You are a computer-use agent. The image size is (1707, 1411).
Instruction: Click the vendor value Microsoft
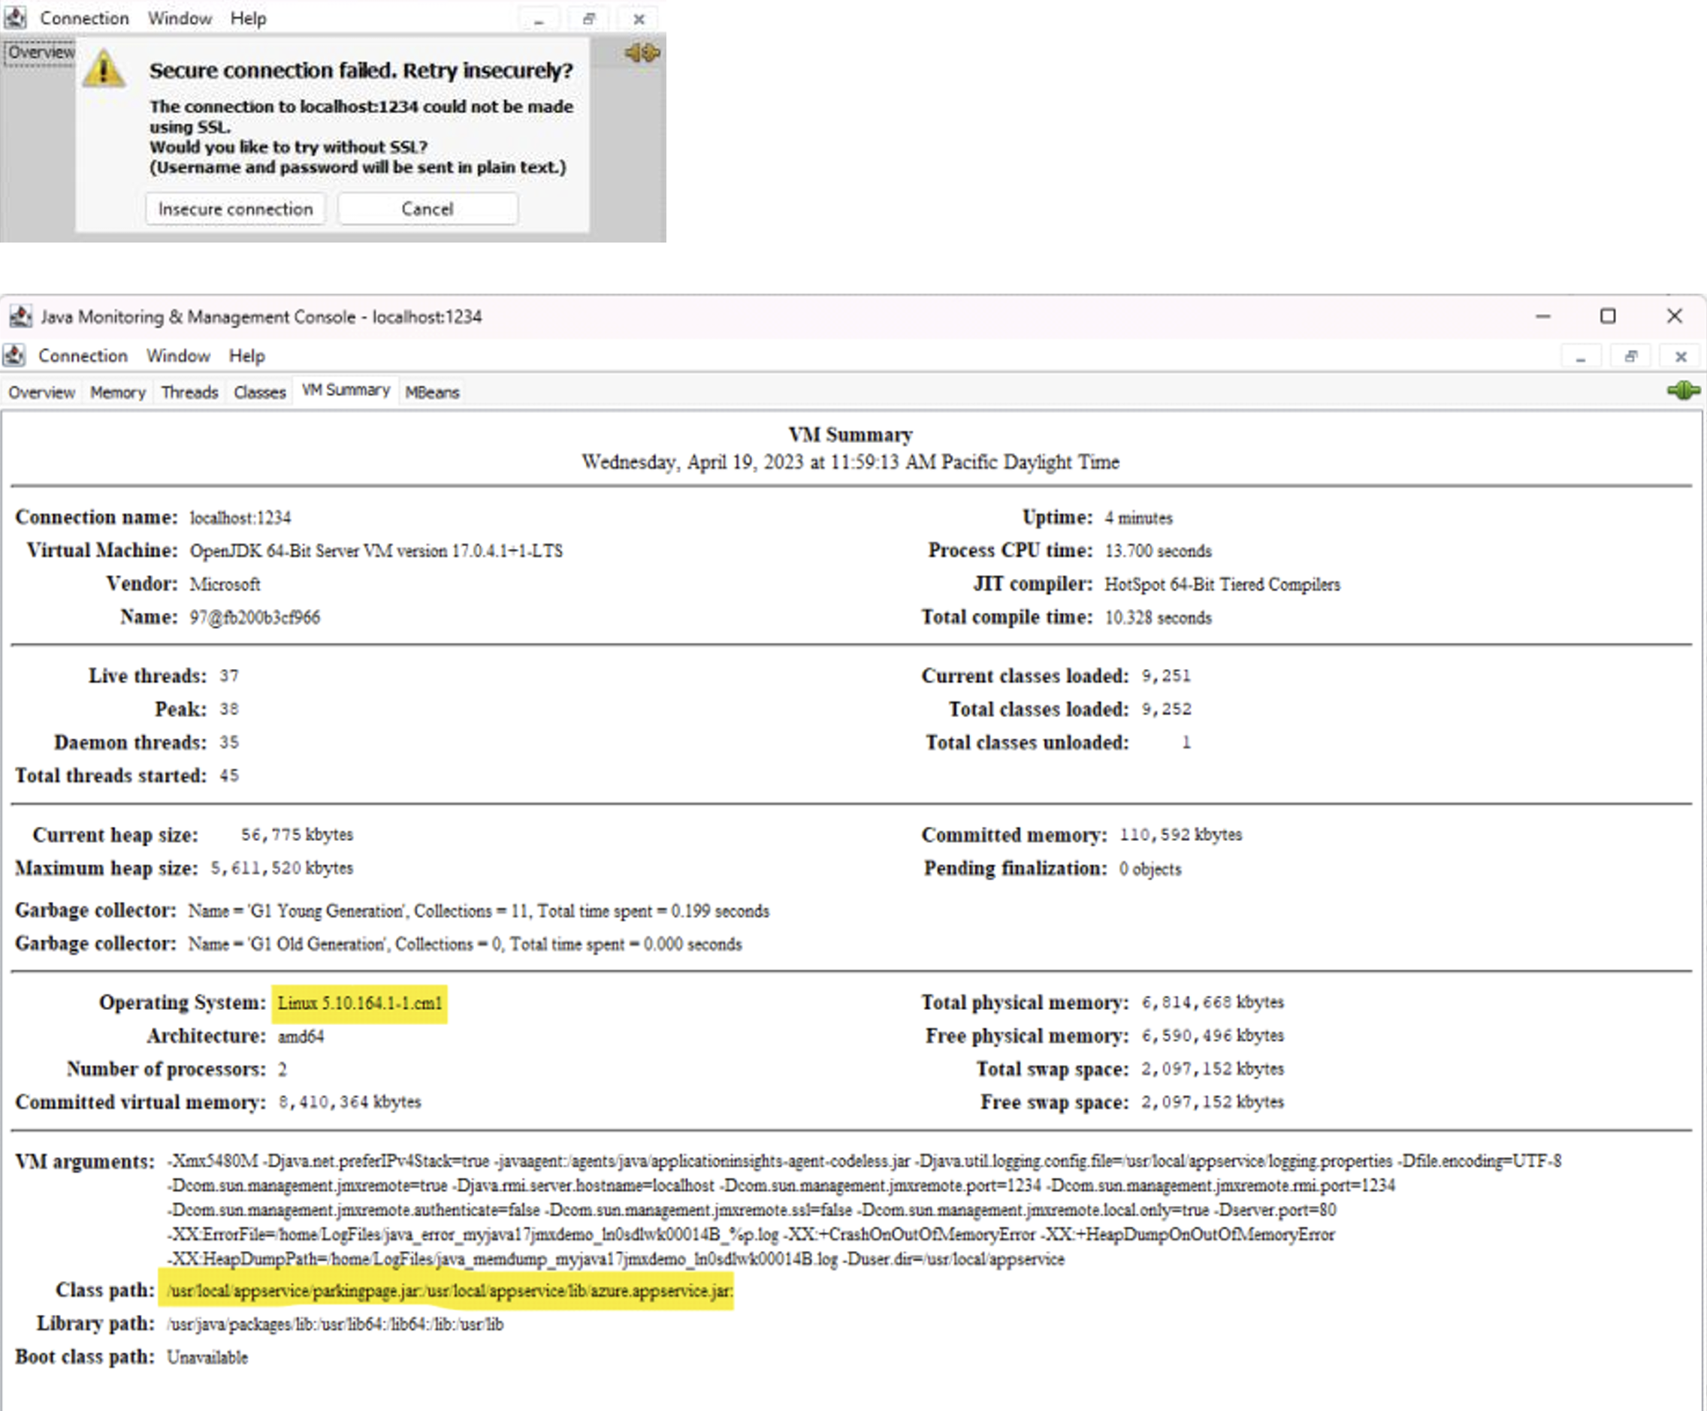tap(225, 584)
